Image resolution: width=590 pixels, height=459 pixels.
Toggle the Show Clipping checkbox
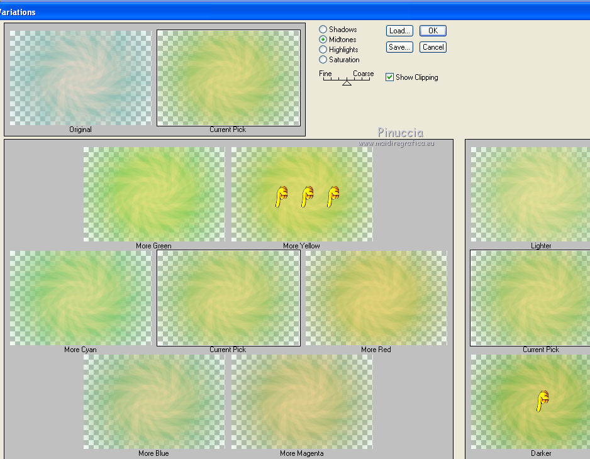click(389, 77)
